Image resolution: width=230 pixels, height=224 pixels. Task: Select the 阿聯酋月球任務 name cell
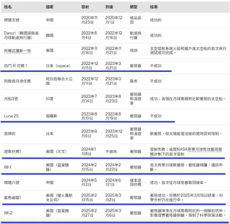click(x=17, y=81)
